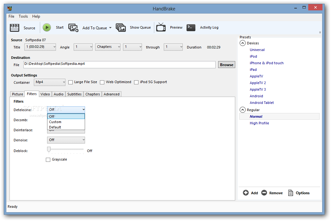The width and height of the screenshot is (331, 221).
Task: Toggle the Grayscale filter
Action: pyautogui.click(x=48, y=159)
